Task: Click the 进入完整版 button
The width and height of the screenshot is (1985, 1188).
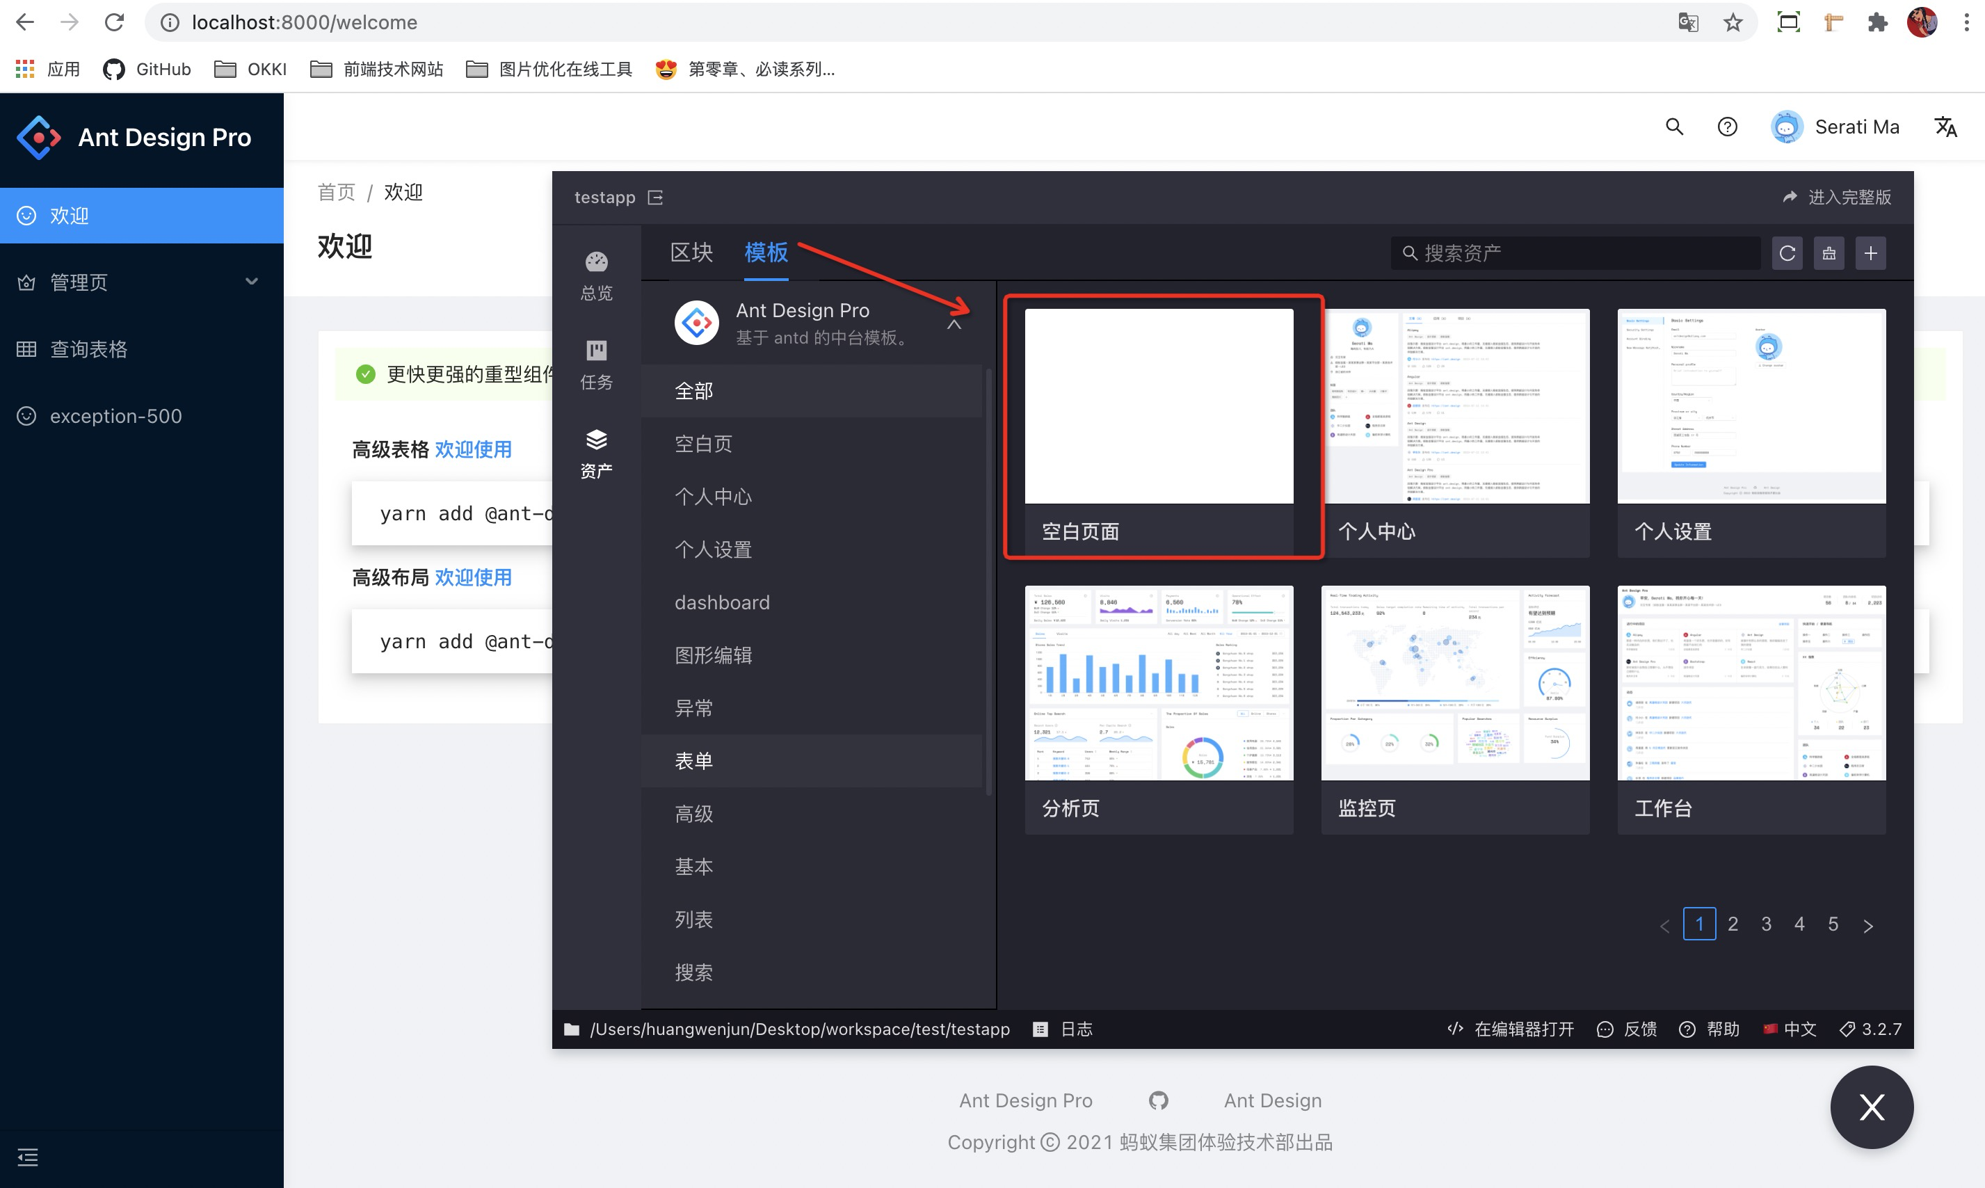Action: tap(1838, 197)
